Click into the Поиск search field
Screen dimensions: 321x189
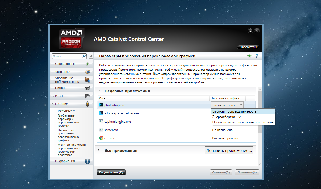point(67,56)
